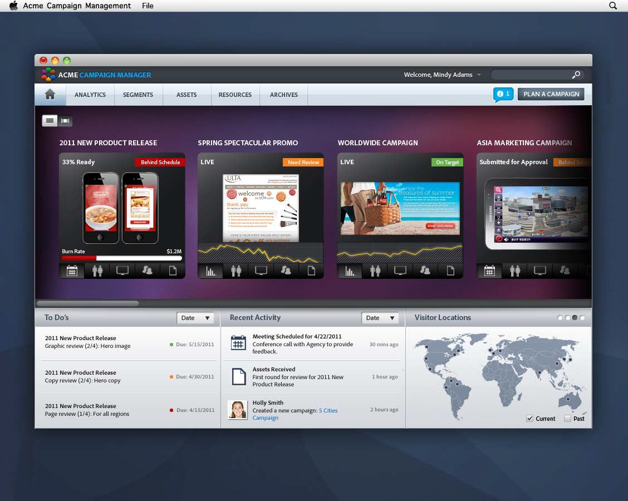Open calendar icon on Asia Marketing Campaign
Image resolution: width=628 pixels, height=501 pixels.
(489, 271)
